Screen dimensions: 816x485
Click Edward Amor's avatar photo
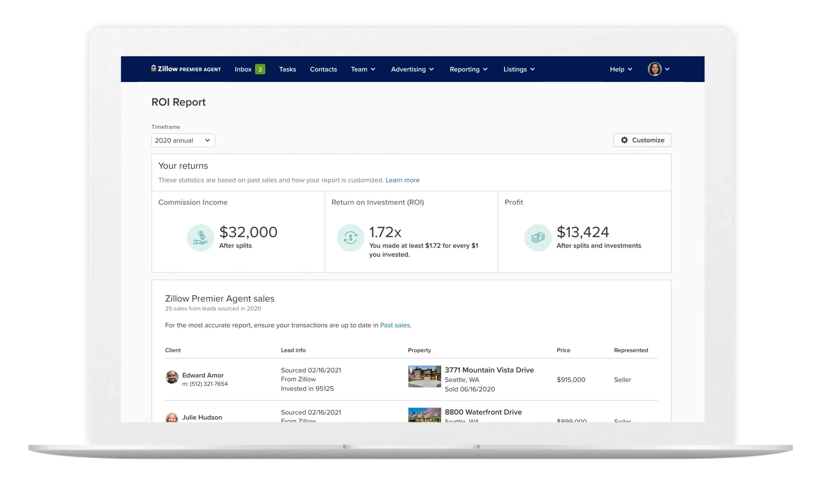click(171, 377)
